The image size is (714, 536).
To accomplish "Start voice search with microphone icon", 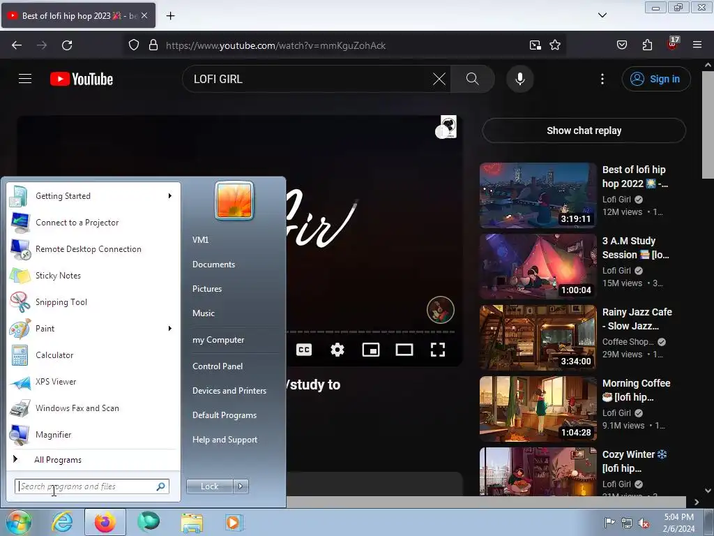I will click(519, 79).
